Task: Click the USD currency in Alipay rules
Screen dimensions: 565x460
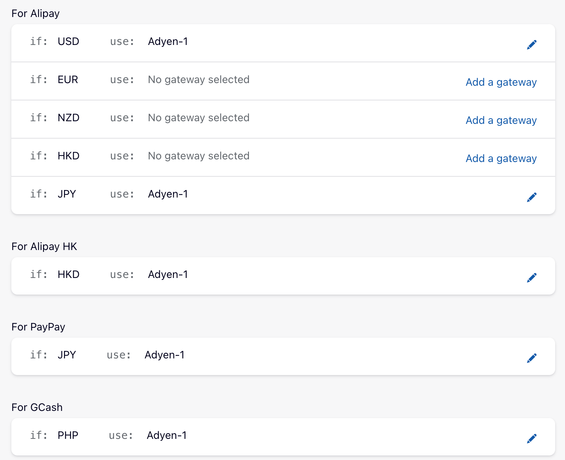Action: (68, 42)
